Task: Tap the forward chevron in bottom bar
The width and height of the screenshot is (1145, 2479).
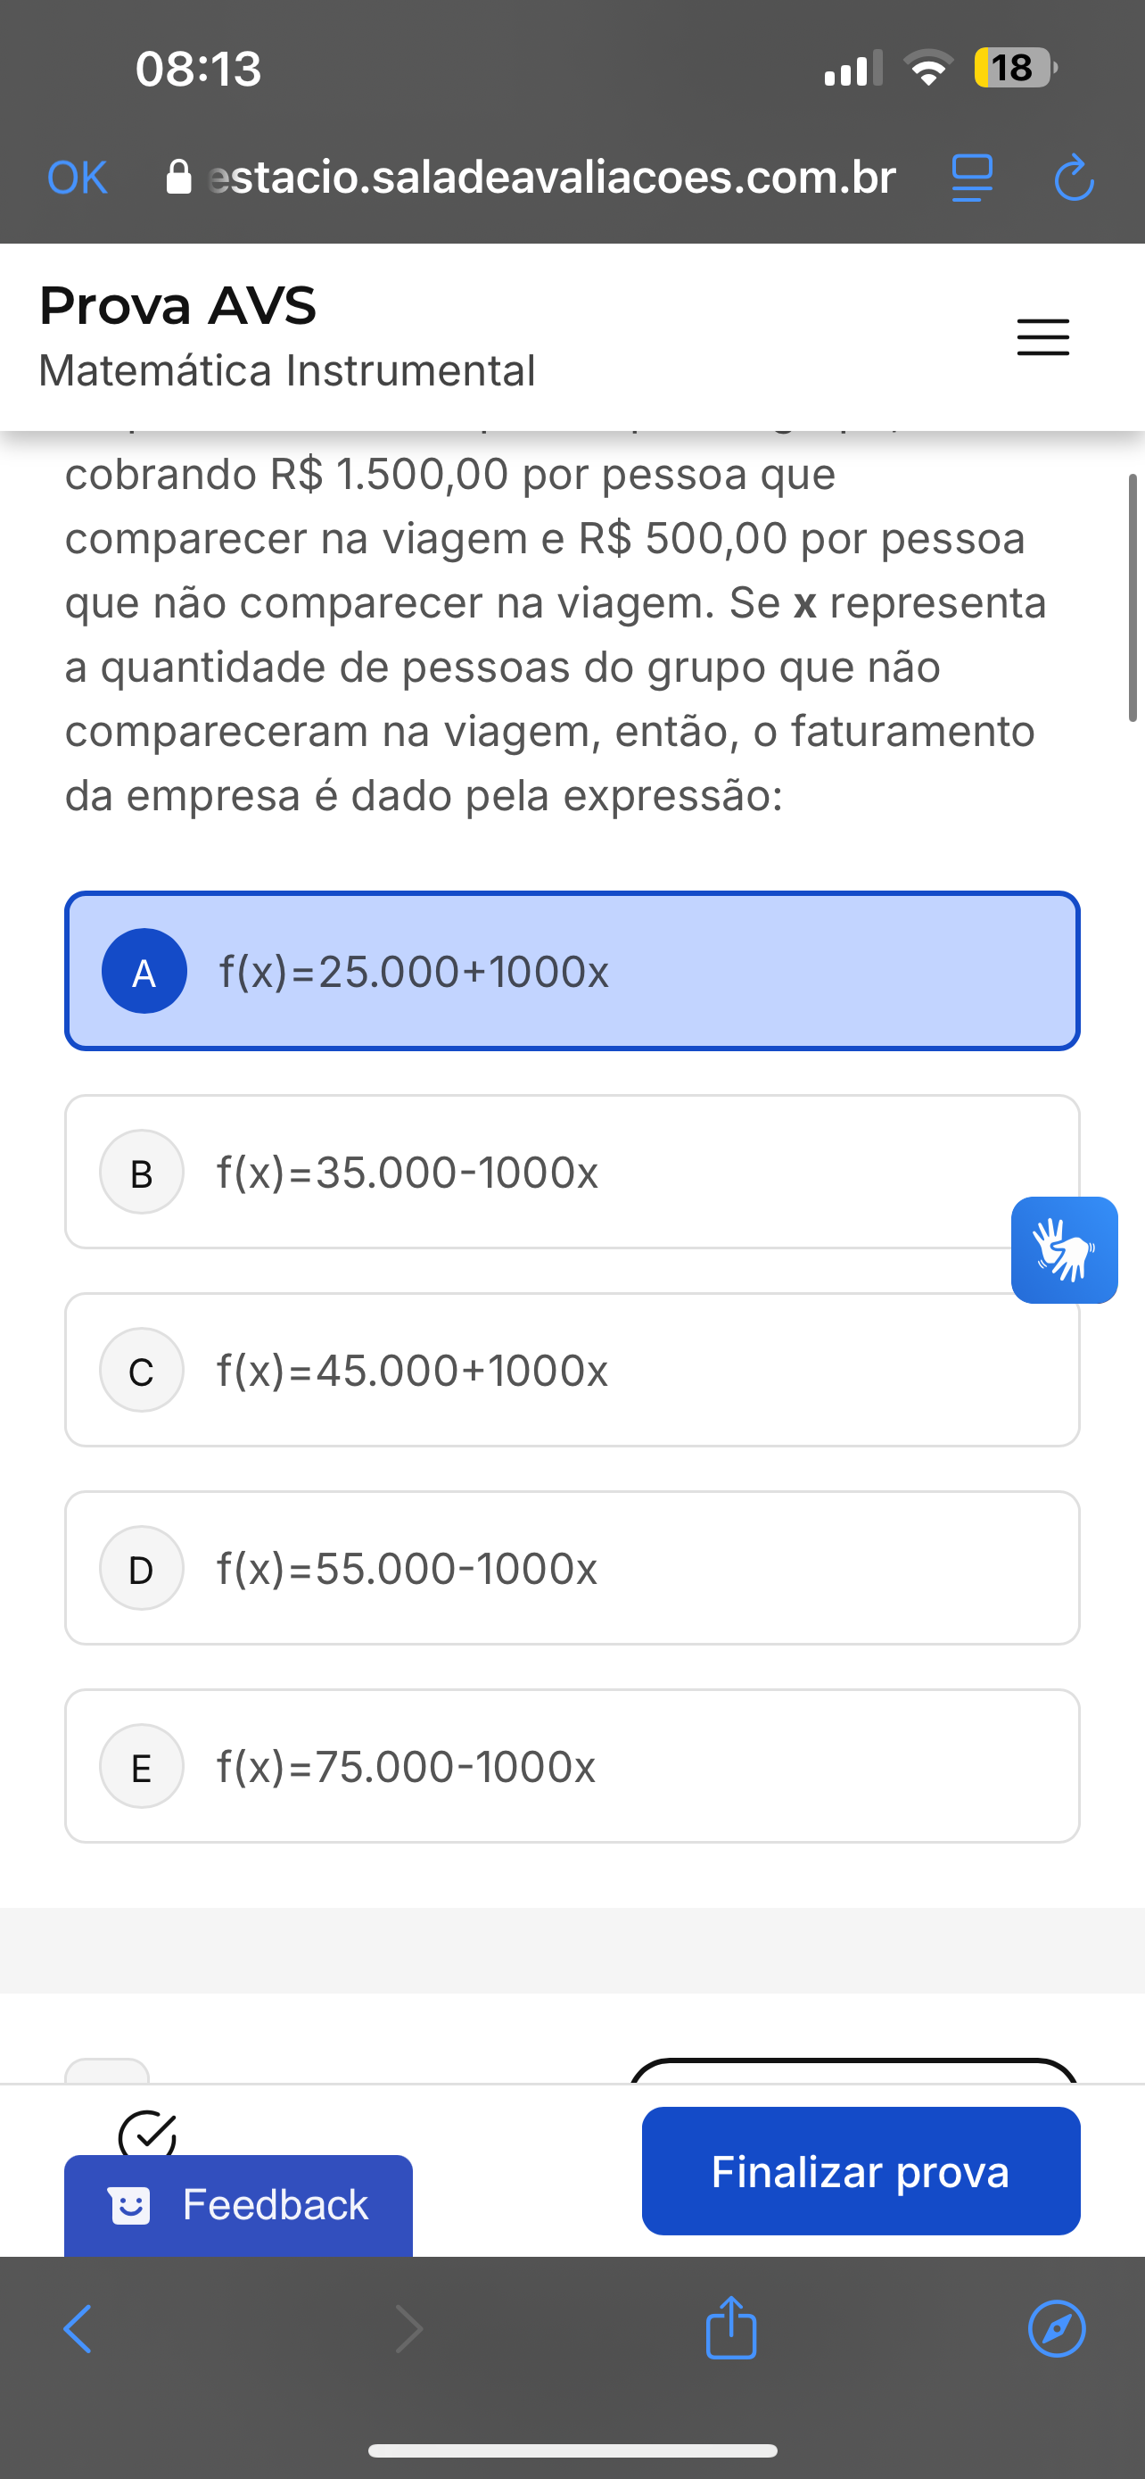Action: coord(409,2329)
